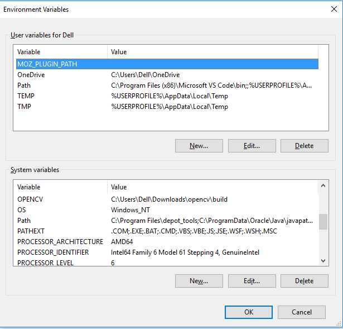Click Edit under User variables
Screen dimensions: 343x329
click(x=252, y=146)
